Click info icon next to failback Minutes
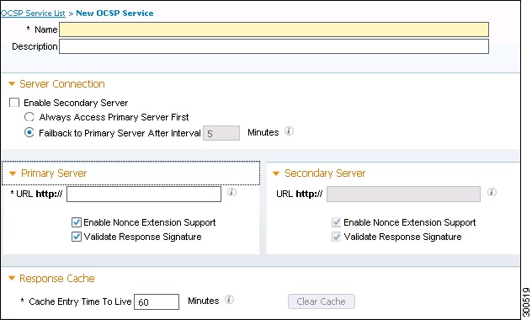 289,131
